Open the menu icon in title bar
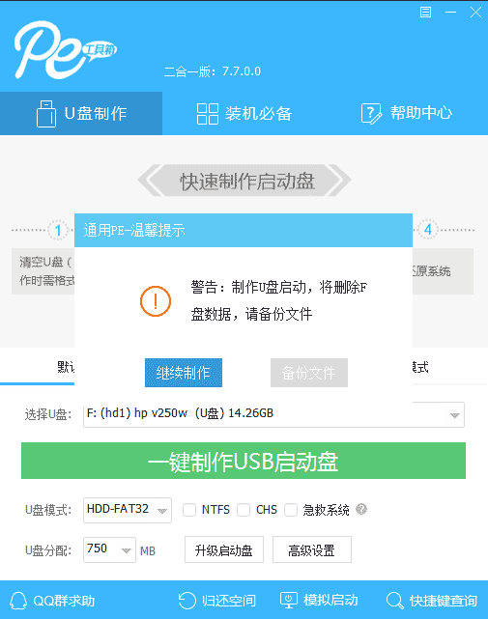The height and width of the screenshot is (619, 488). (x=425, y=13)
